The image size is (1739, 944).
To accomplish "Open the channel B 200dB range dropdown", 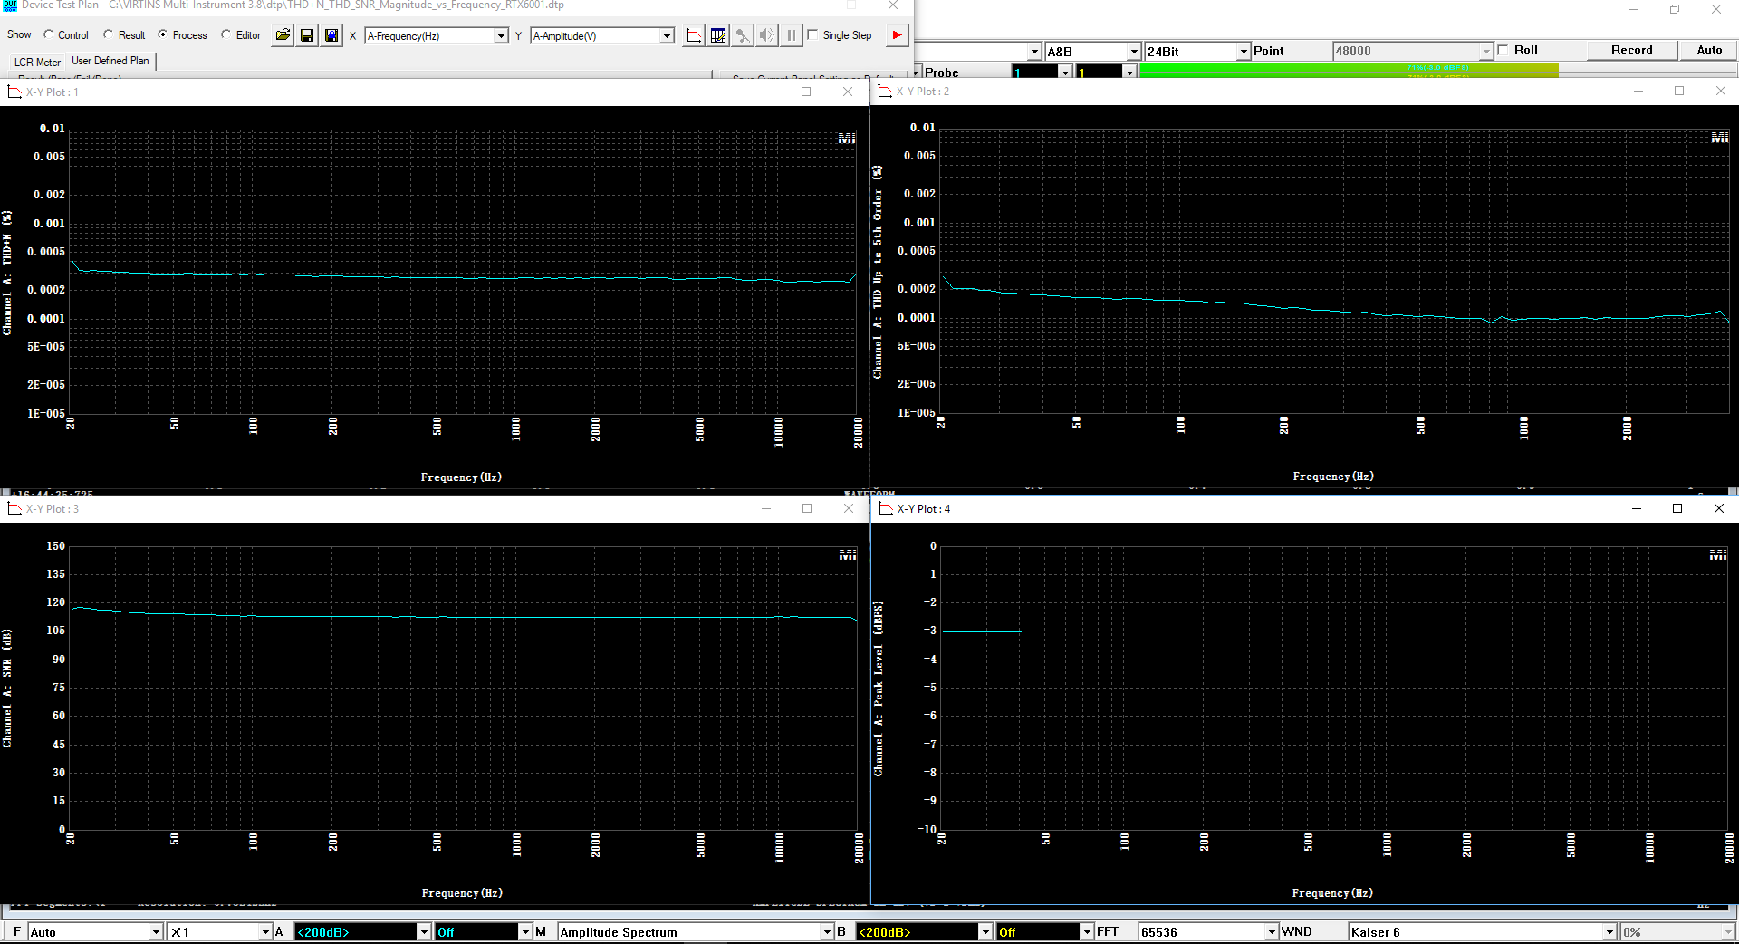I will point(985,932).
